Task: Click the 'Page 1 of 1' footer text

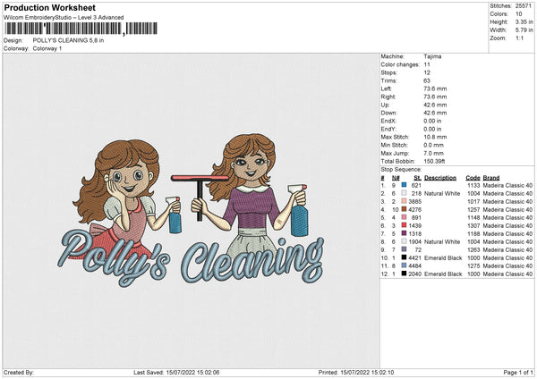Action: (518, 373)
